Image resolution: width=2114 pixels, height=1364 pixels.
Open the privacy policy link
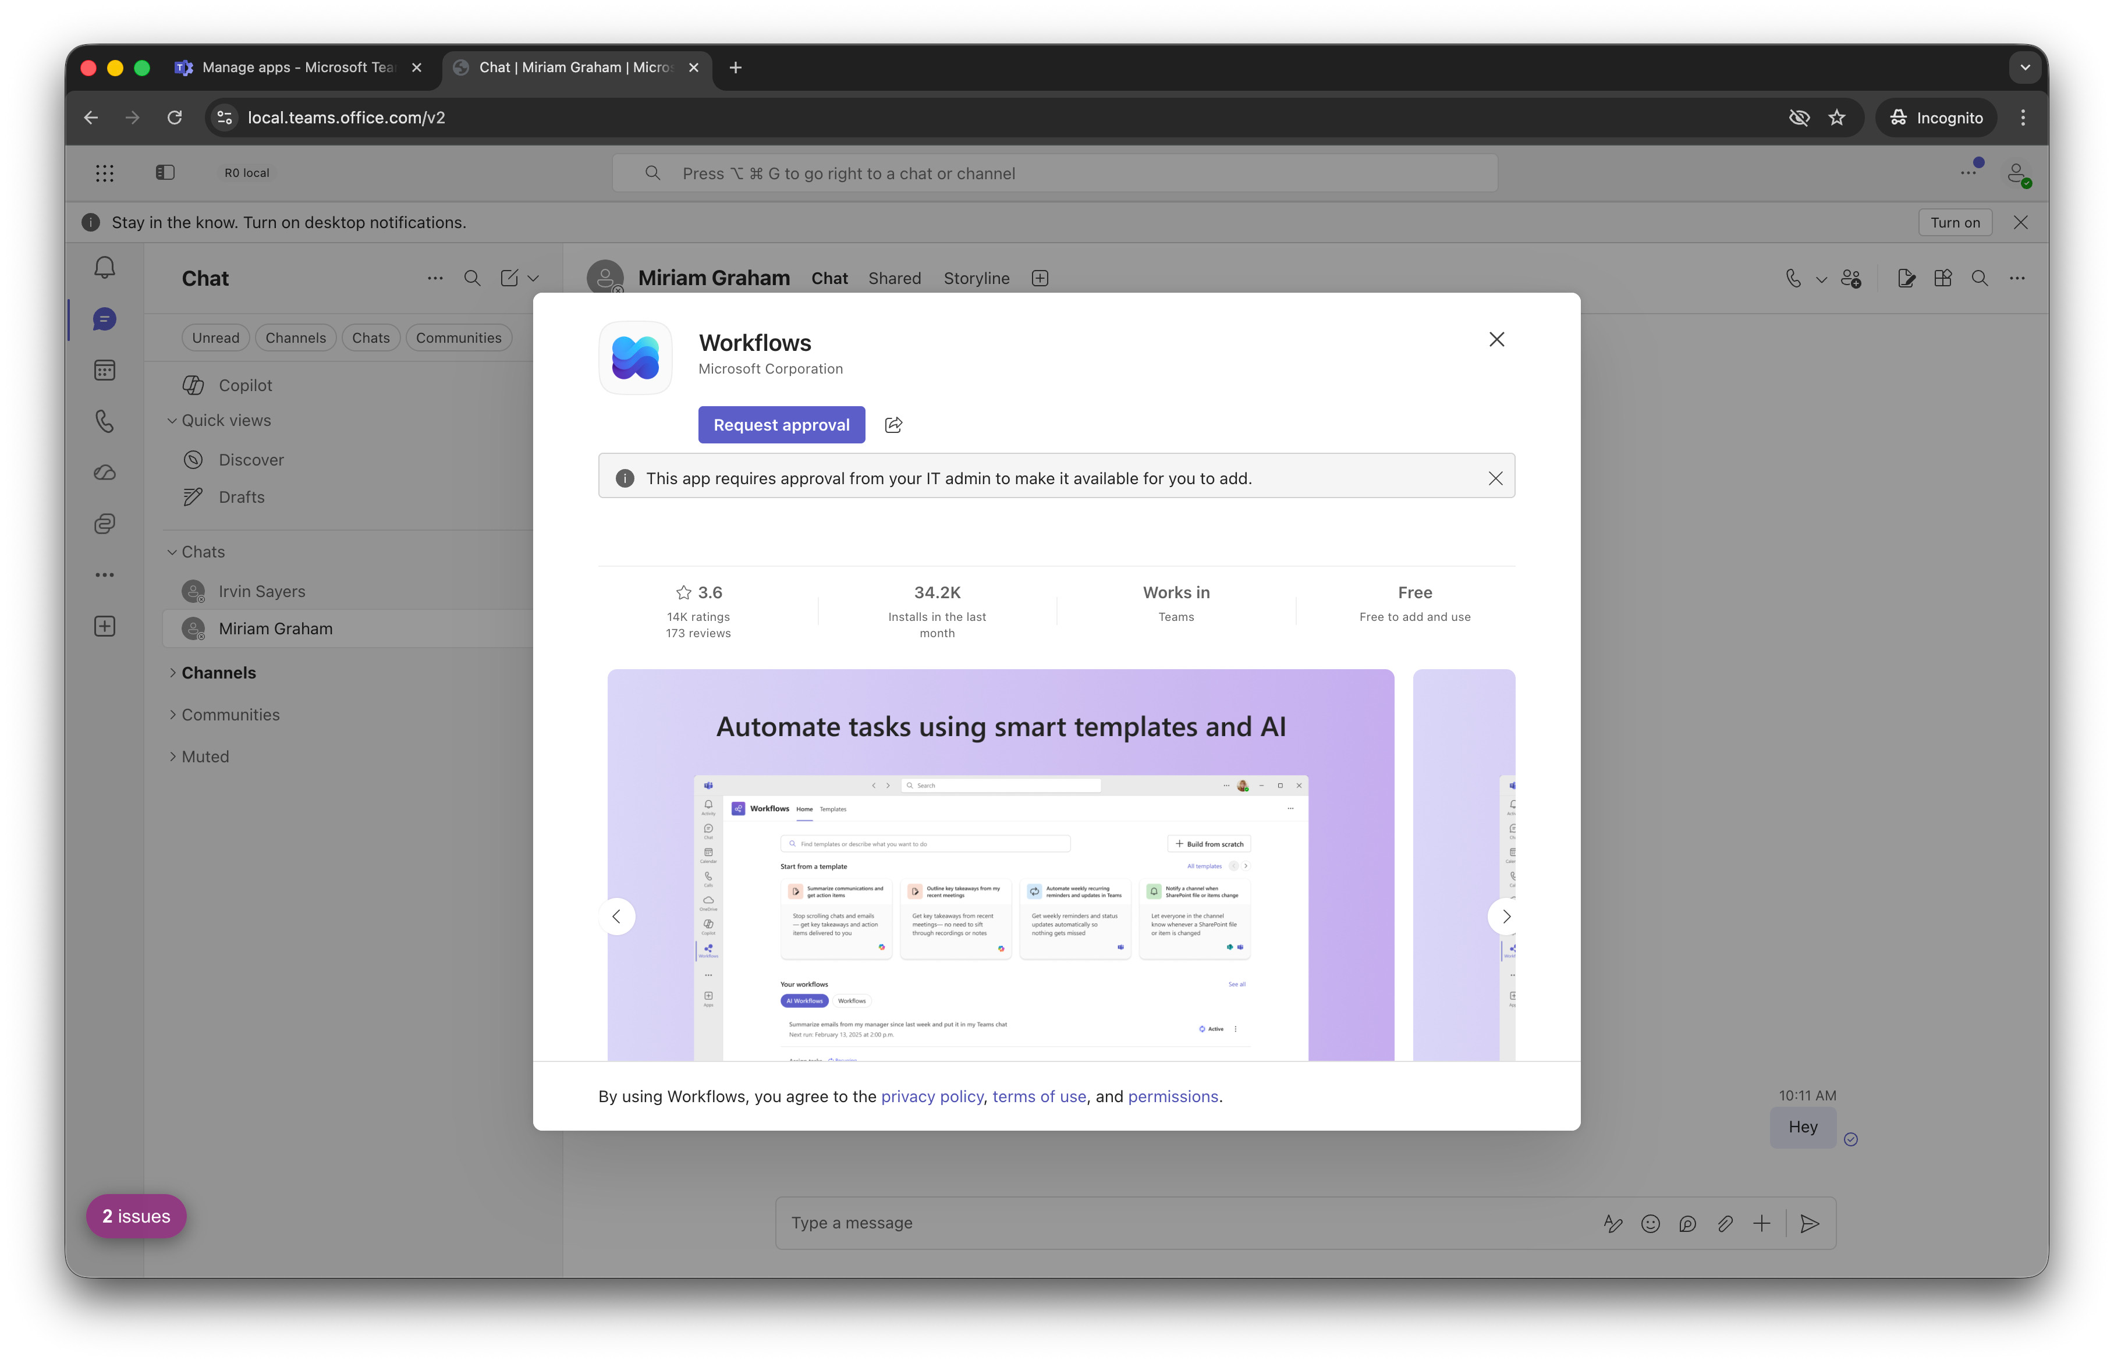[932, 1096]
